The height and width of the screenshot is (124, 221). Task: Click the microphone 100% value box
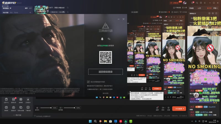click(x=54, y=108)
